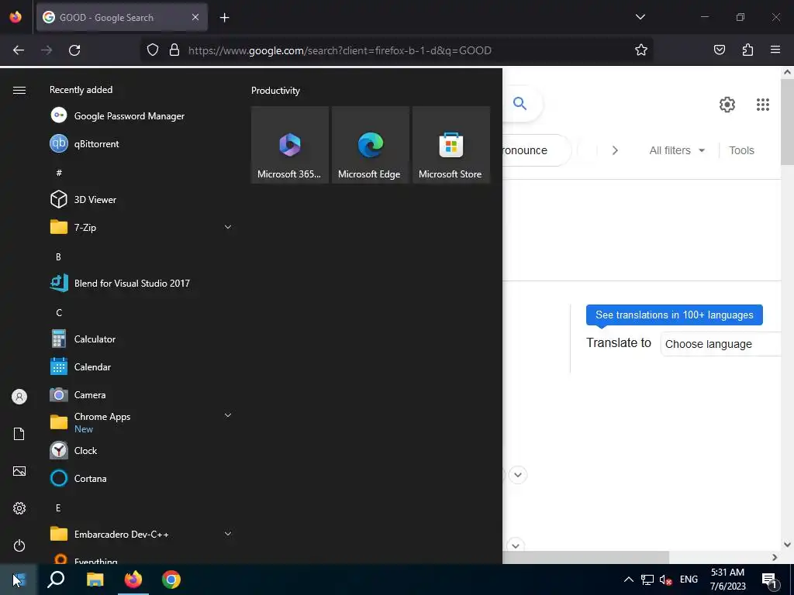Open the Microsoft Edge tile
This screenshot has height=595, width=794.
[370, 145]
